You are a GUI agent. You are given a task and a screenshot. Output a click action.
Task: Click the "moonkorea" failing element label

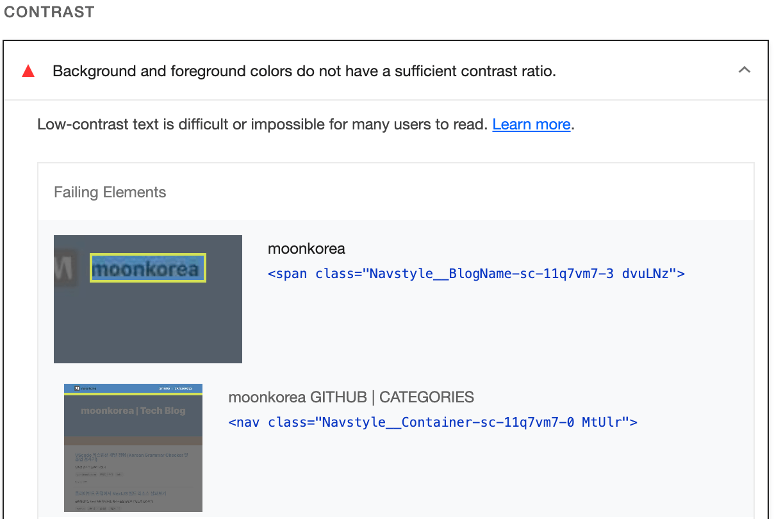306,249
